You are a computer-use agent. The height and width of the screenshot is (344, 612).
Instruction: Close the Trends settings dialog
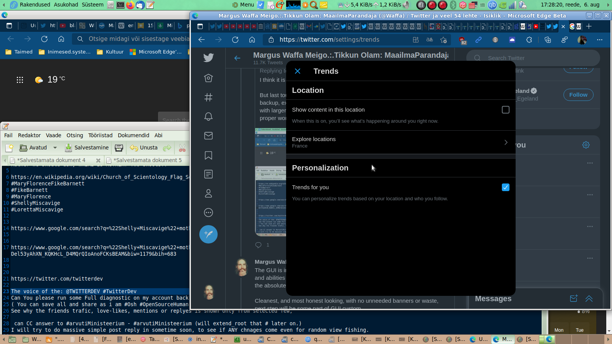click(x=298, y=71)
